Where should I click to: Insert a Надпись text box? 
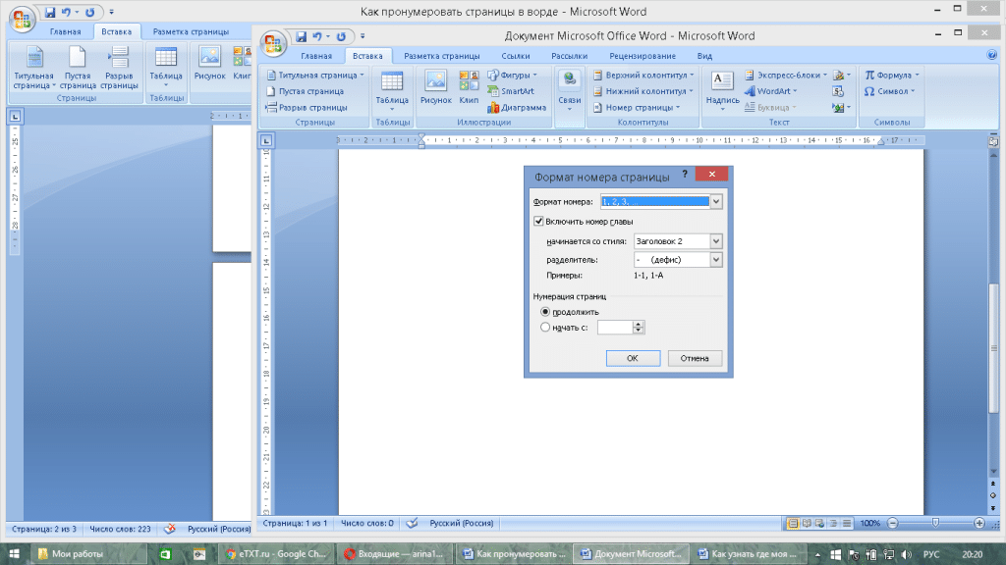pos(722,90)
